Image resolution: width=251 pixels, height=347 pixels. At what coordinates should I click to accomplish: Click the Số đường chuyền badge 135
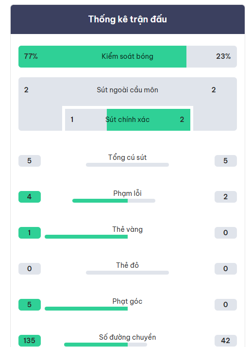(x=30, y=341)
